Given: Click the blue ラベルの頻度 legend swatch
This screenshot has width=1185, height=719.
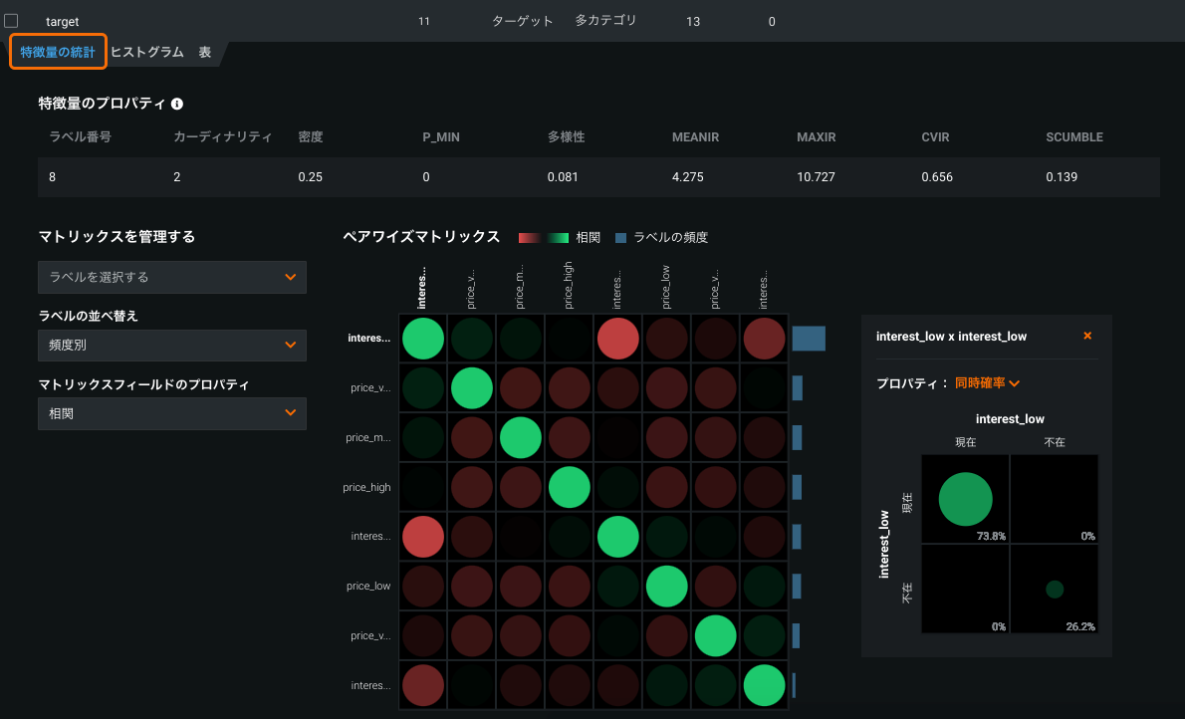Looking at the screenshot, I should pyautogui.click(x=620, y=238).
